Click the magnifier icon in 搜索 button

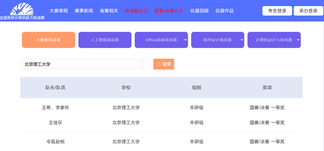pos(159,64)
